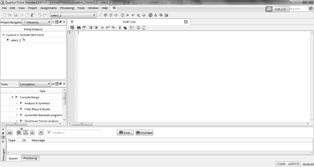Image resolution: width=314 pixels, height=167 pixels.
Task: Click the Cut scissors icon
Action: click(22, 15)
